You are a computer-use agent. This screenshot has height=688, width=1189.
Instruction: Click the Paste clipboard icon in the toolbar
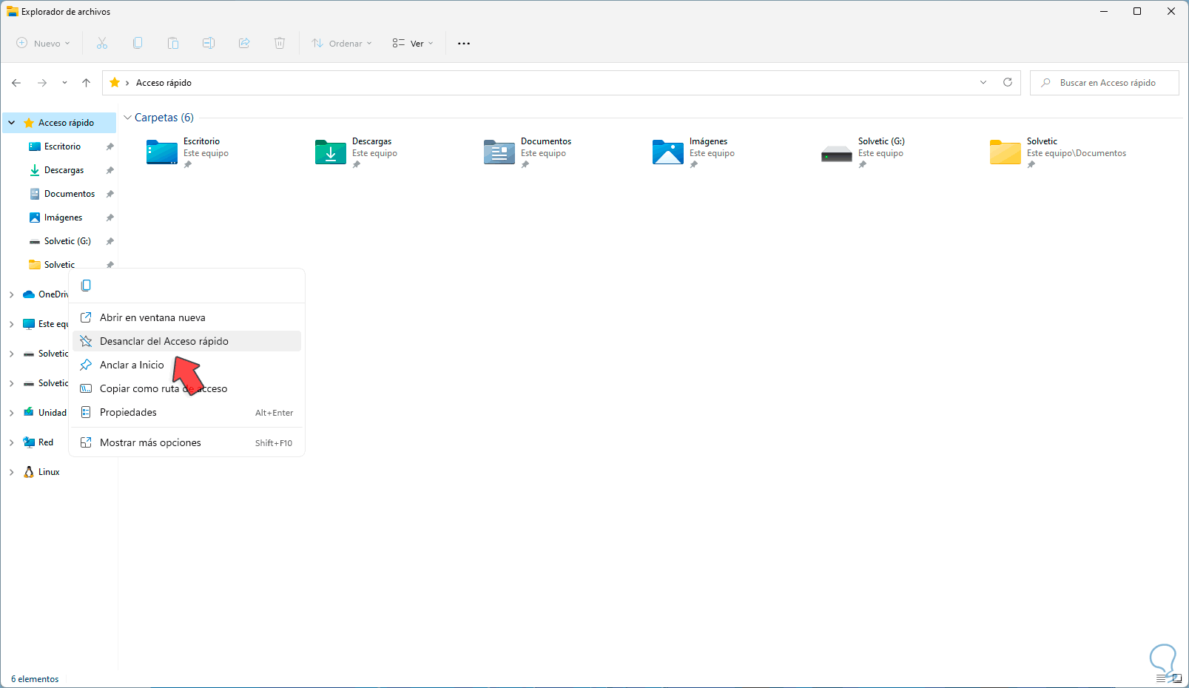(173, 44)
